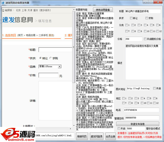Viewport: 164px width, 142px height.
Task: Focus the 标题 field in web form
Action: tap(55, 50)
